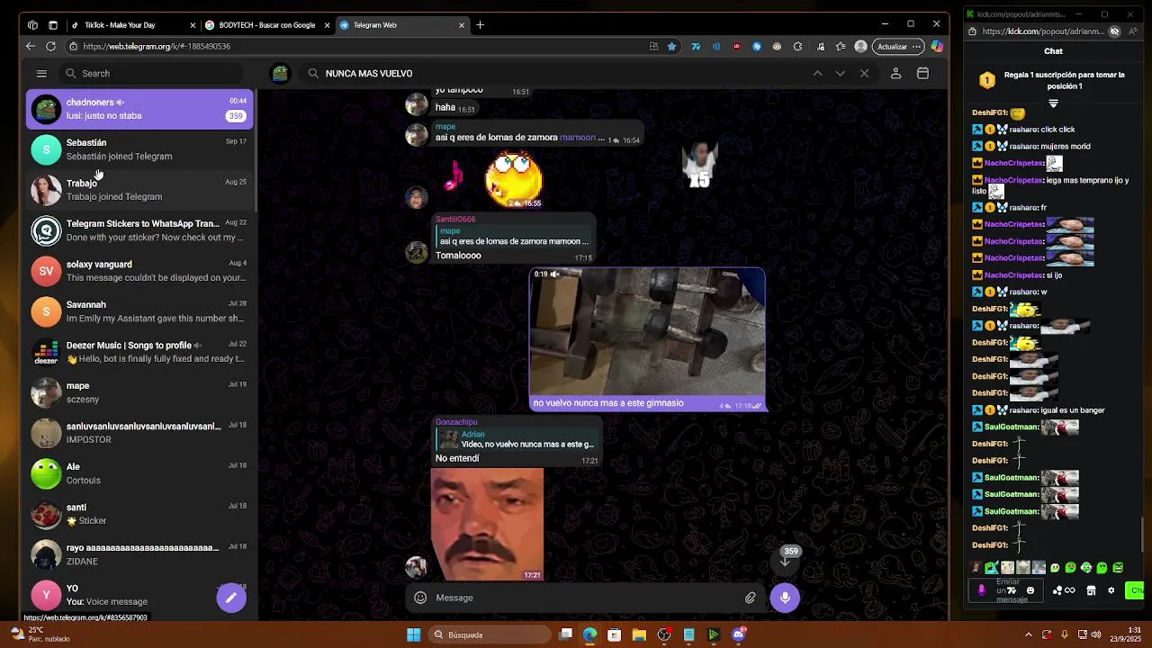The width and height of the screenshot is (1152, 648).
Task: Close the chat search bar
Action: pos(864,74)
